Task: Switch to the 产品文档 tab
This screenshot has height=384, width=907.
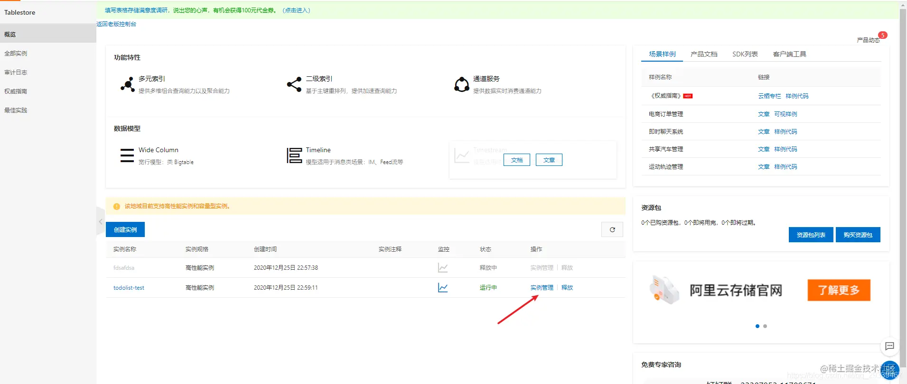Action: [x=704, y=54]
